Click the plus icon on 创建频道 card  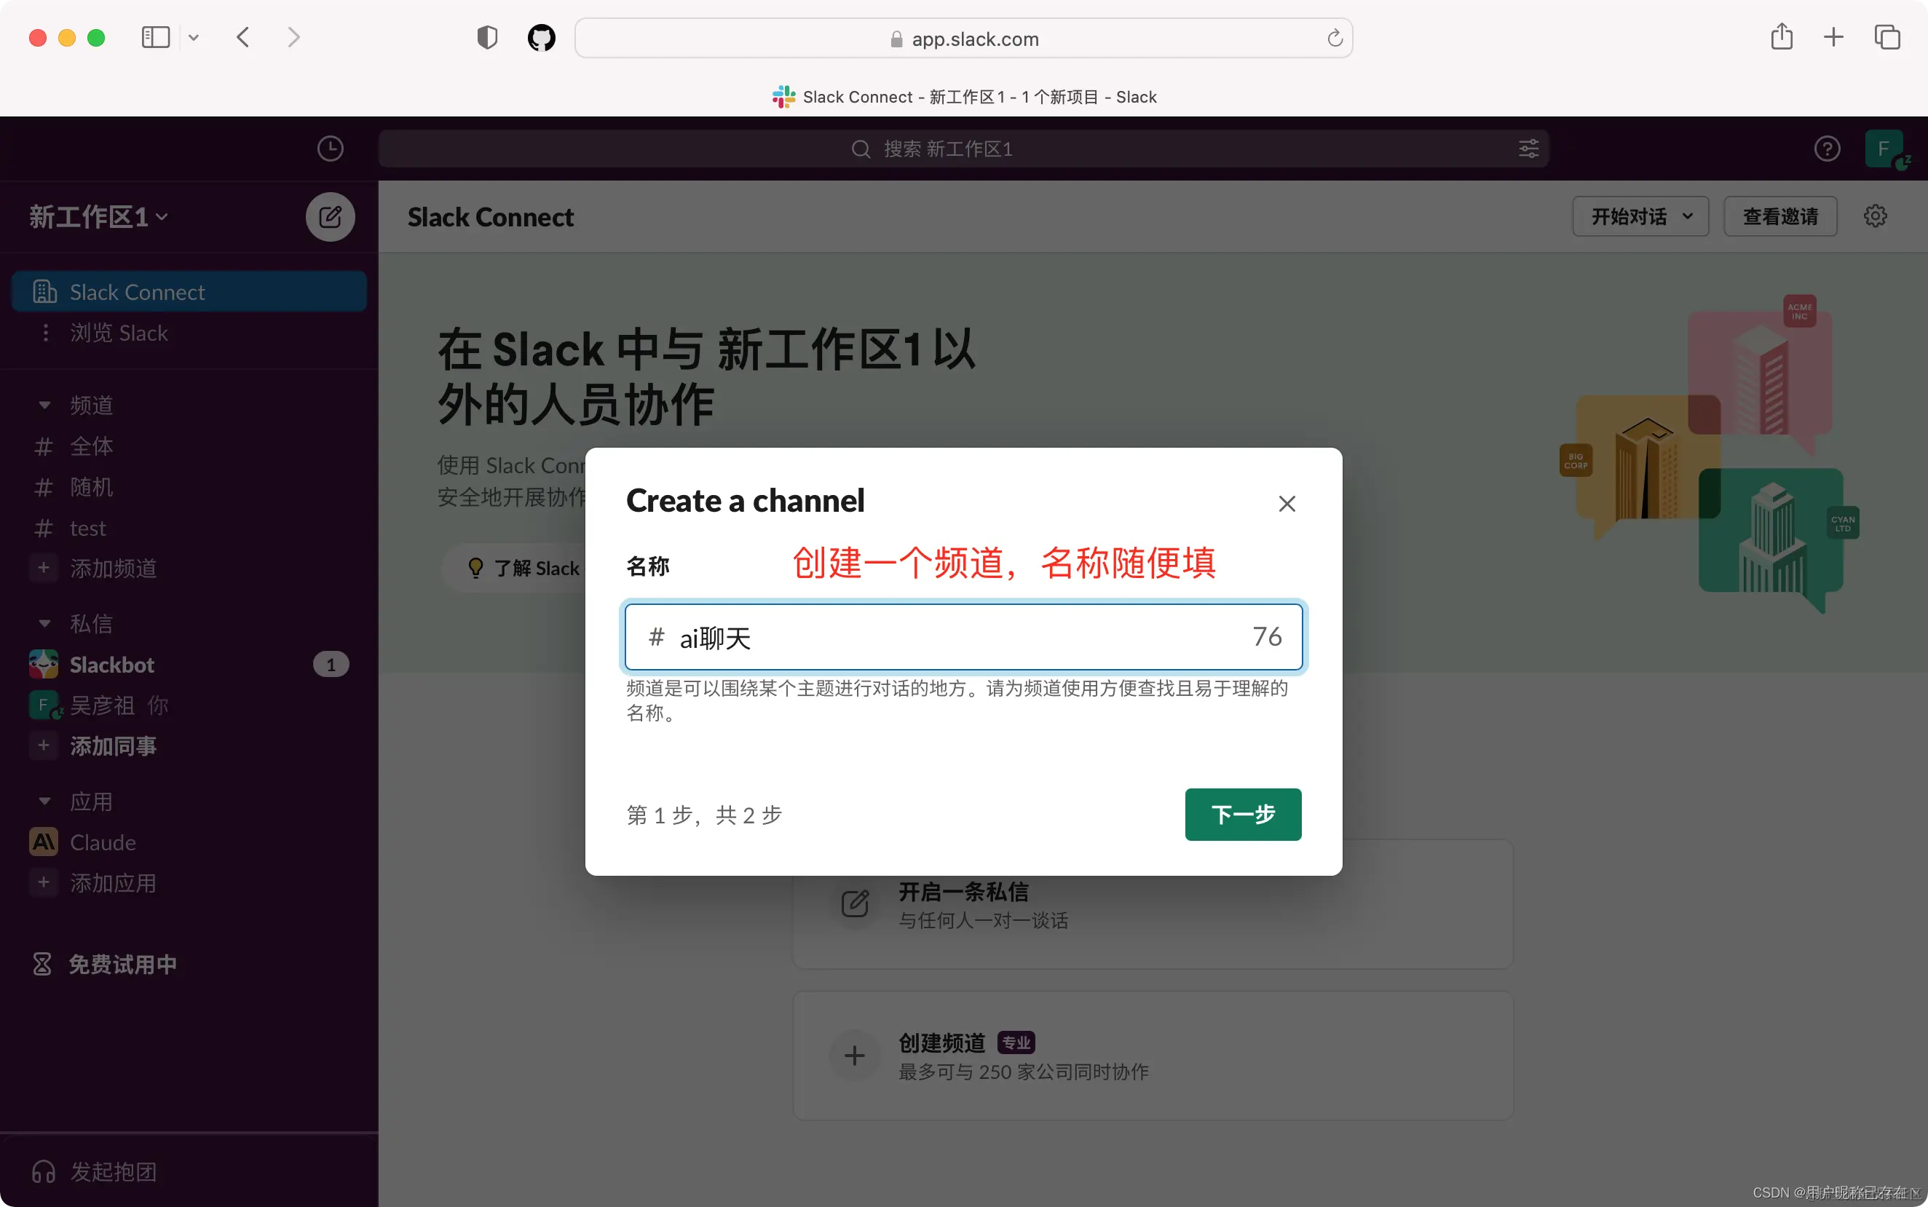(854, 1056)
